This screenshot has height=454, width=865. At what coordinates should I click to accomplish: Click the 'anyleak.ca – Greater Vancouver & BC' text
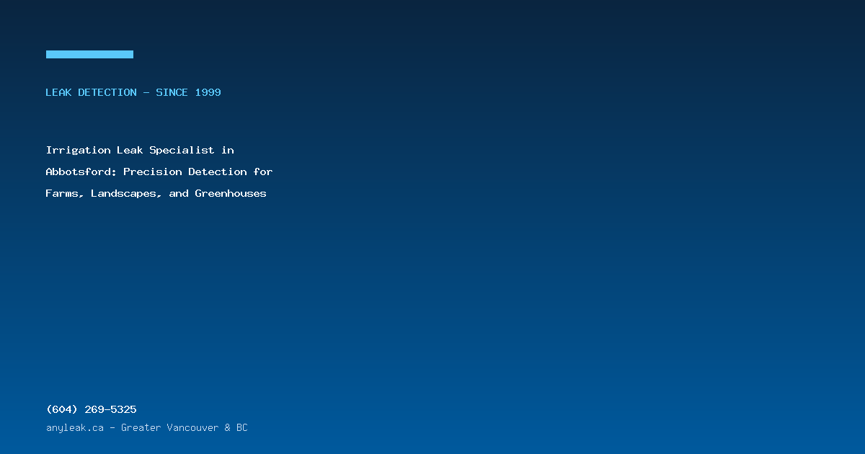[x=146, y=427]
